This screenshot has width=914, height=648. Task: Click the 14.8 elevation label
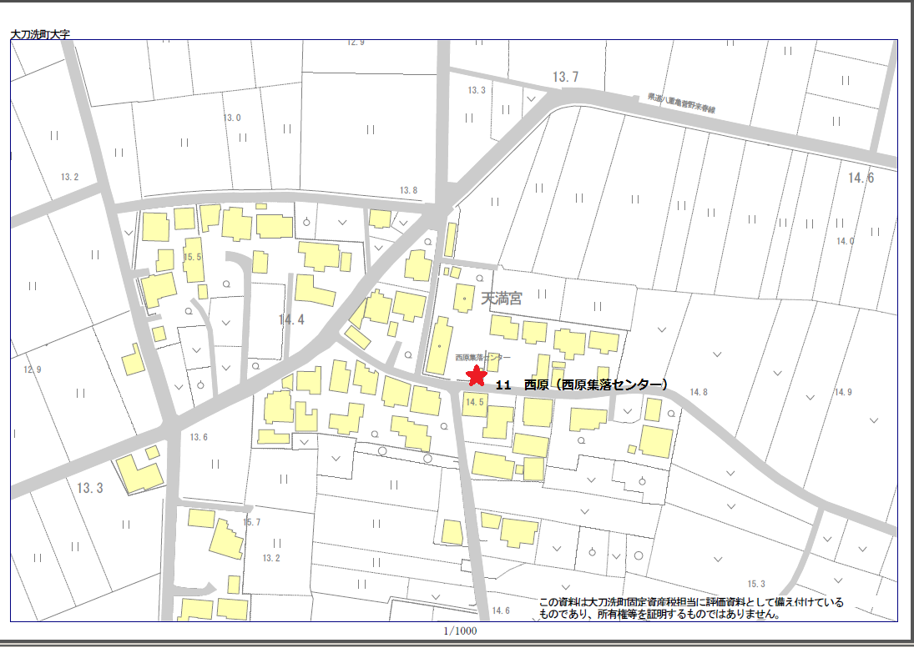pyautogui.click(x=699, y=393)
